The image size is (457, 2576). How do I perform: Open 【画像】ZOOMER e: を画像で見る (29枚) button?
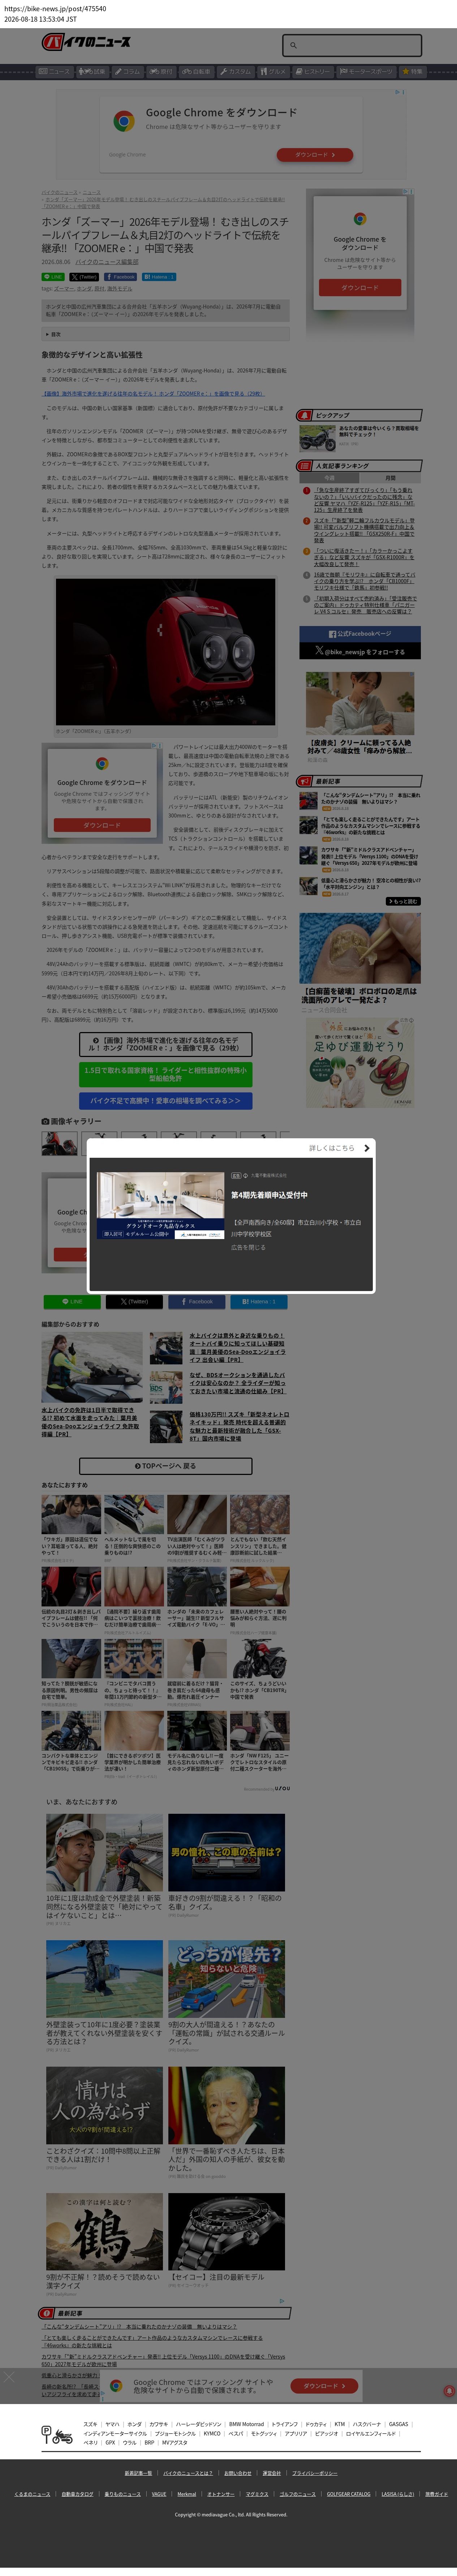click(165, 1044)
